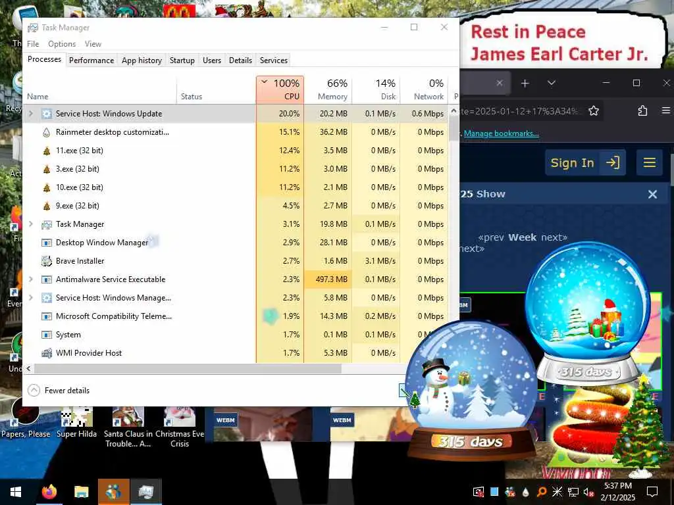Screen dimensions: 674x505
Task: Click the horizontal scrollbar in Task Manager
Action: 188,368
